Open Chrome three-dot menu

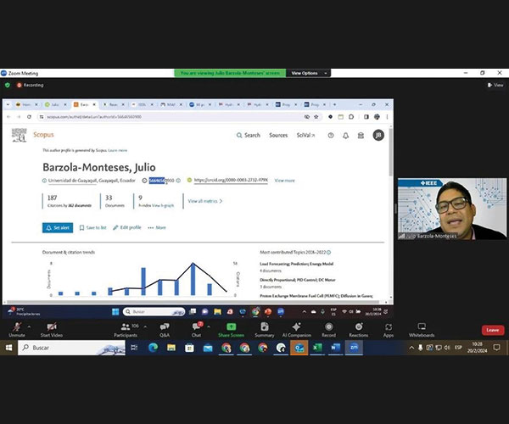tap(387, 117)
